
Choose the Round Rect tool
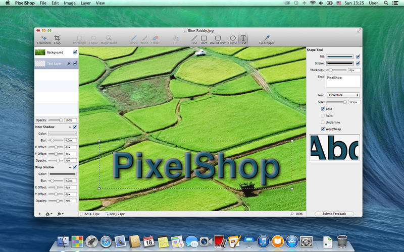[x=218, y=40]
